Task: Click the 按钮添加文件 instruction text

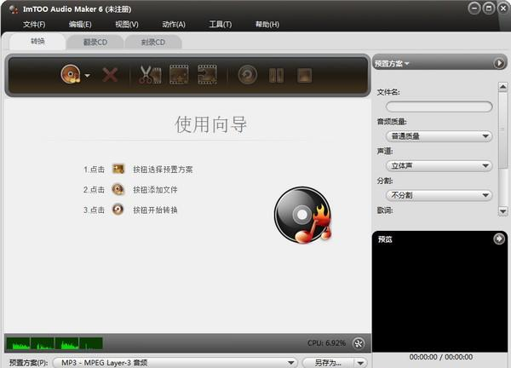Action: (155, 190)
